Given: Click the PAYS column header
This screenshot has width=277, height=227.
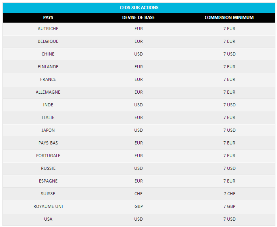Looking at the screenshot, I should coord(48,17).
